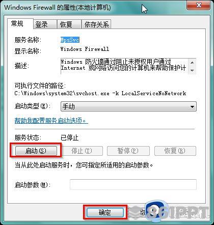Click the 停止(T) button

point(82,151)
